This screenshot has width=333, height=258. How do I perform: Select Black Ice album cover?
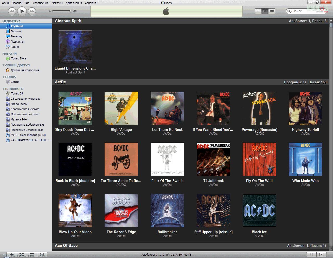point(259,211)
